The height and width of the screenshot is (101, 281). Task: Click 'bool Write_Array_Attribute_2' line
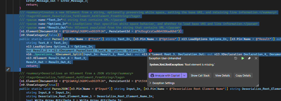(74, 100)
